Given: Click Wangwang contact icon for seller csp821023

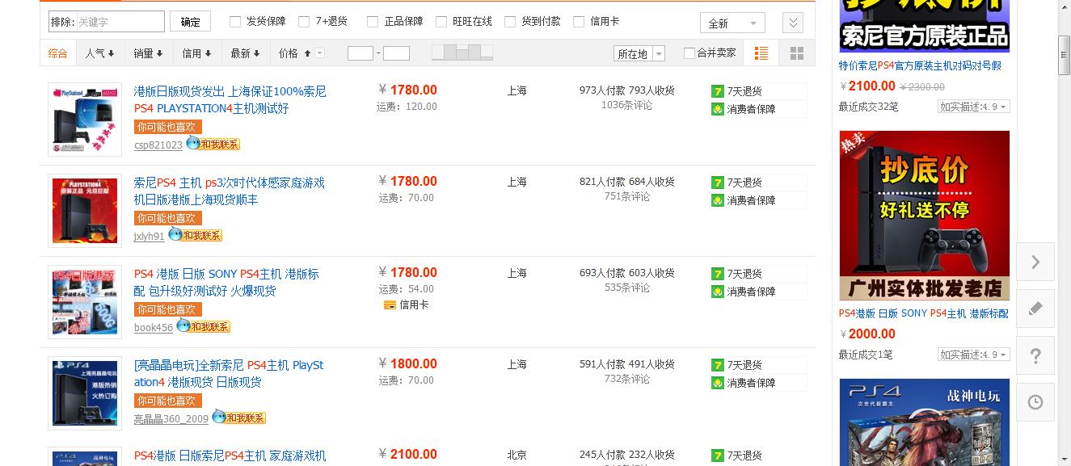Looking at the screenshot, I should [x=213, y=144].
